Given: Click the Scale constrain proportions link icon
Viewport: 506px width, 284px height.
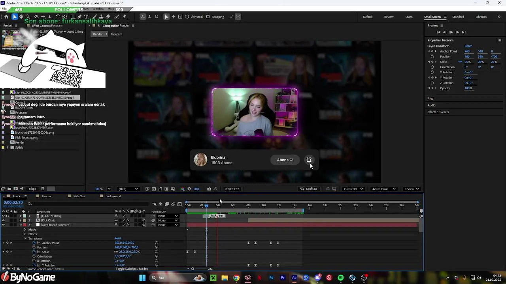Looking at the screenshot, I should tap(460, 62).
